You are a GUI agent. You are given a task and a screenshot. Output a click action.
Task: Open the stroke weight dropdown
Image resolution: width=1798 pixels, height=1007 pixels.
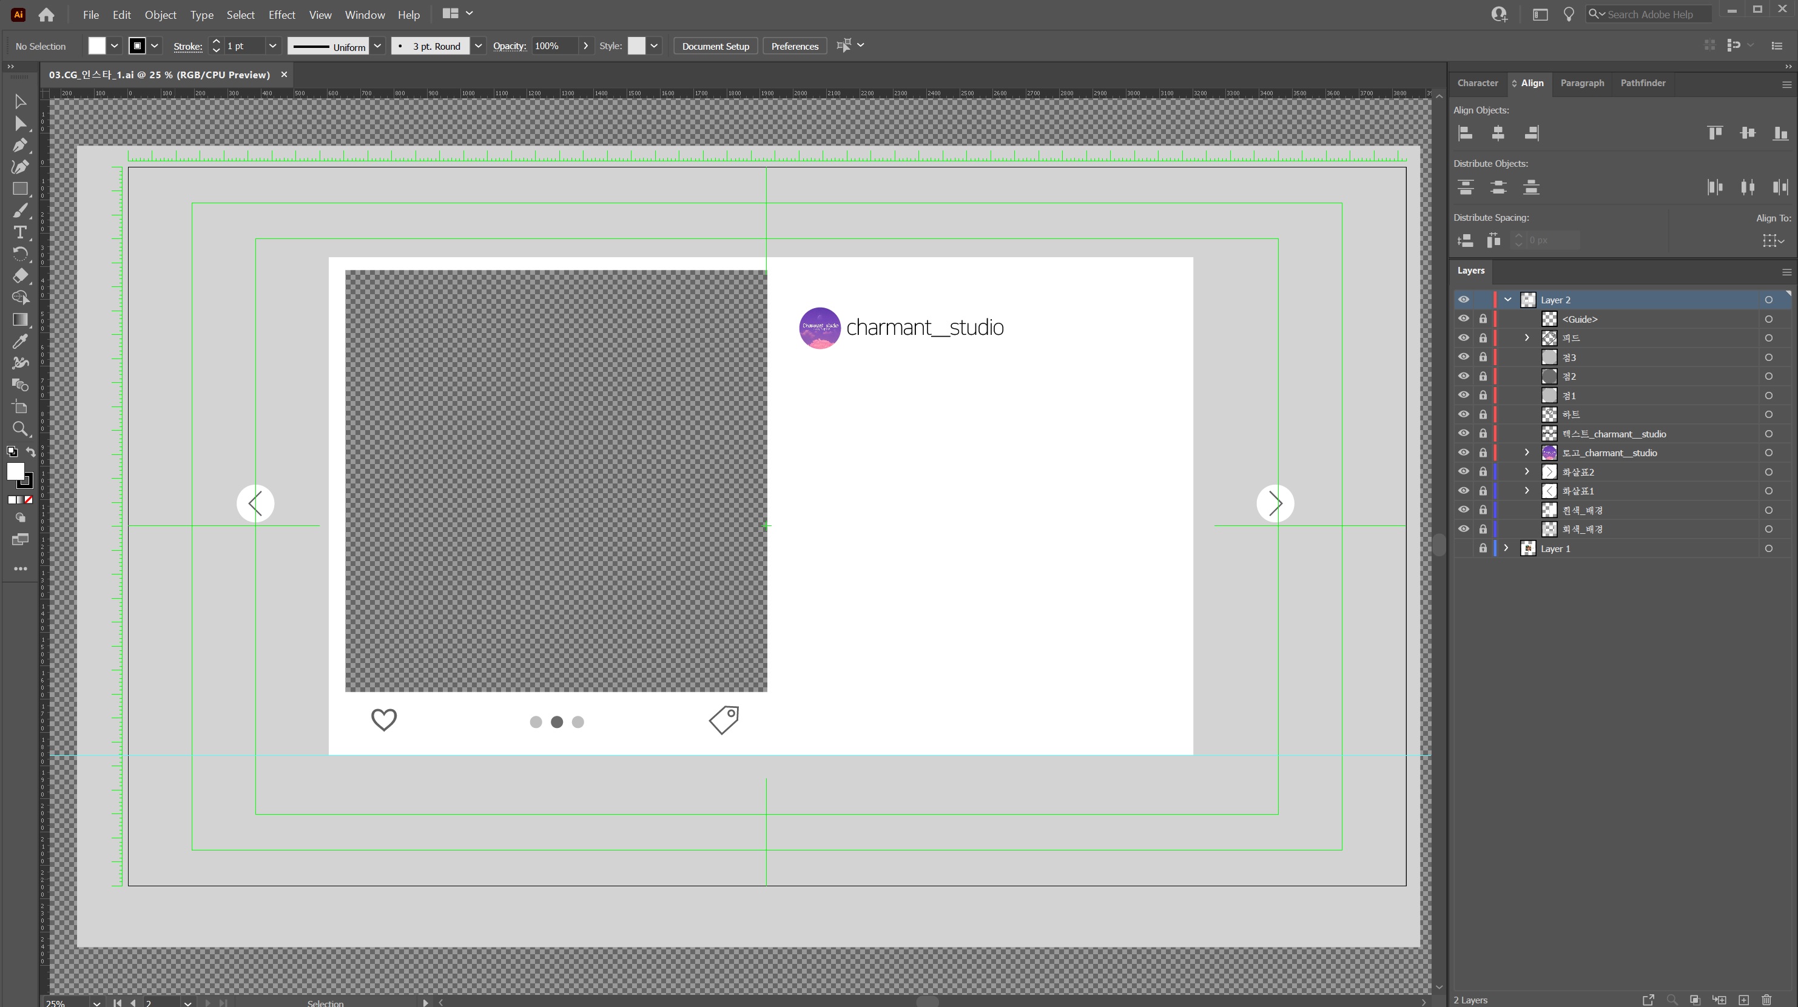pos(273,46)
